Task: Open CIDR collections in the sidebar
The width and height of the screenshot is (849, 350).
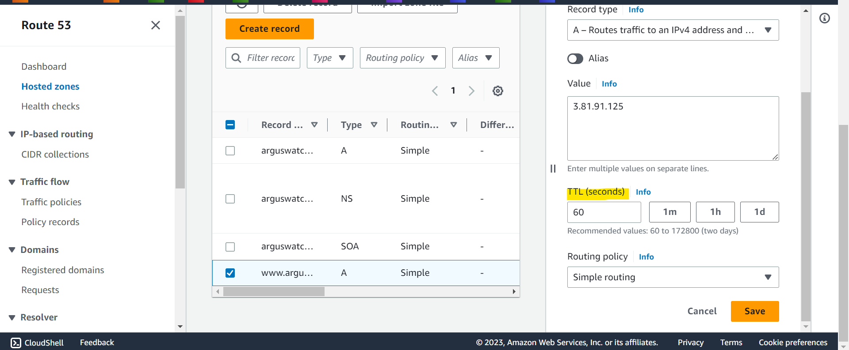Action: click(55, 154)
